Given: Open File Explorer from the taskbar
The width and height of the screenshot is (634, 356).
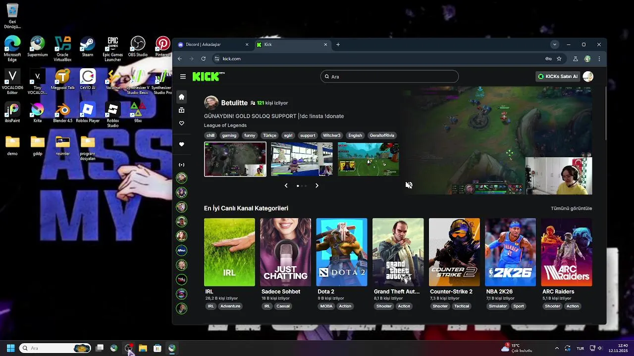Looking at the screenshot, I should point(143,348).
